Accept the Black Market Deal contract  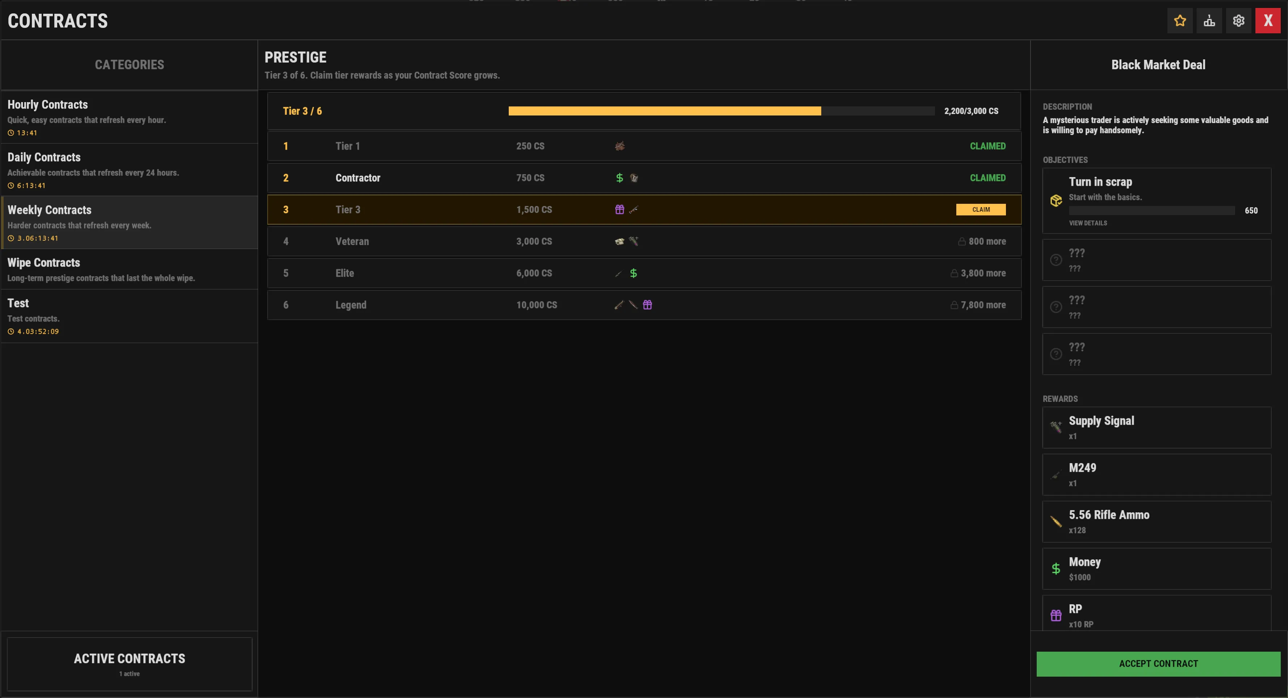1158,664
